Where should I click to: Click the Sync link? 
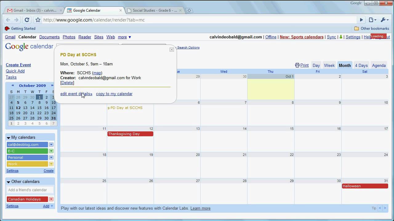coord(332,37)
